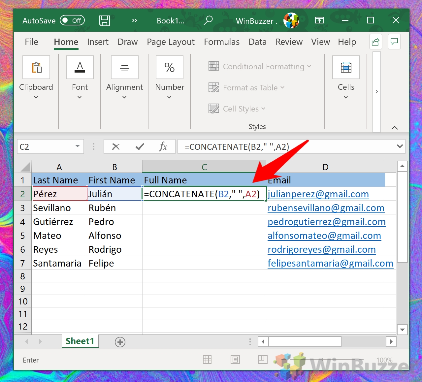
Task: Expand the Cells group dropdown
Action: 346,97
